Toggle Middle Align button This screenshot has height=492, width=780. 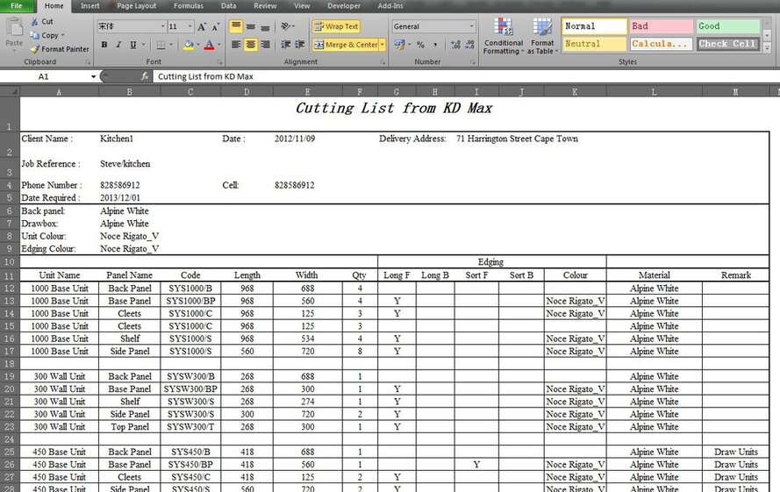(x=251, y=26)
